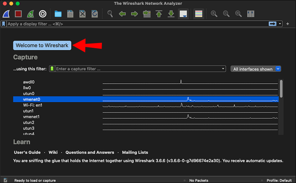This screenshot has width=296, height=183.
Task: Open display filter bookmarks icon
Action: click(3, 24)
